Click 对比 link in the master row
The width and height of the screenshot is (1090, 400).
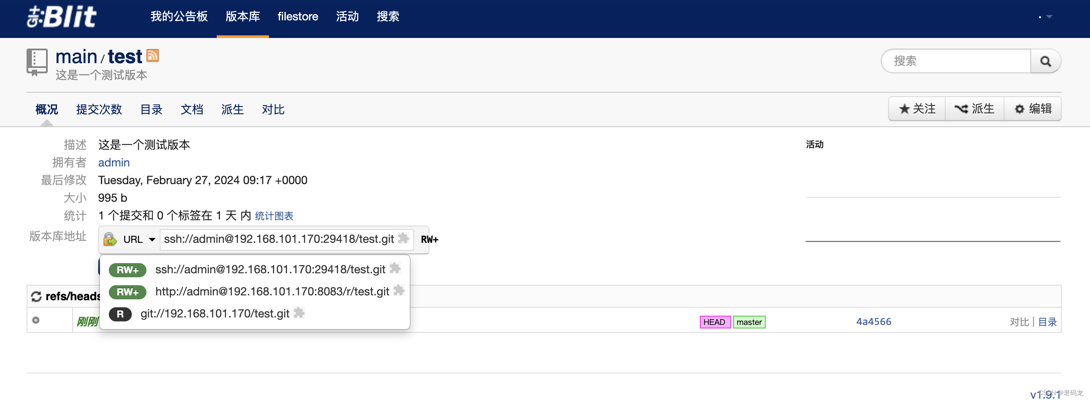point(1019,322)
